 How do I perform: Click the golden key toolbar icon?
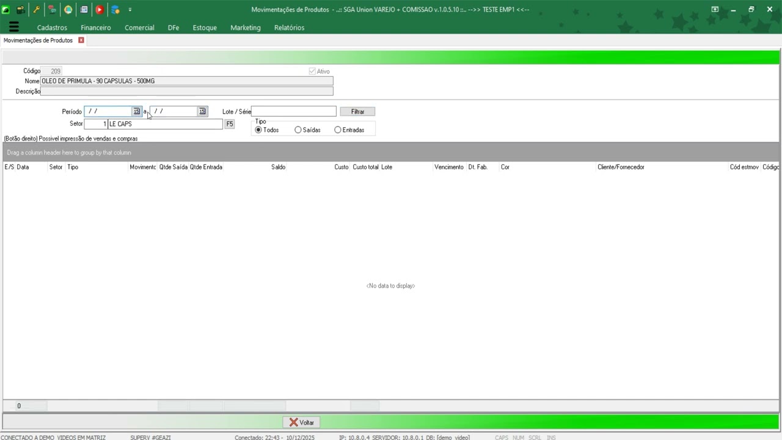[x=37, y=10]
